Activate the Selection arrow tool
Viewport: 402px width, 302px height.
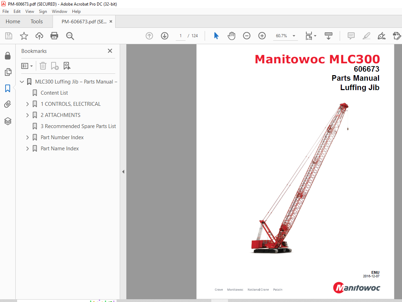216,36
